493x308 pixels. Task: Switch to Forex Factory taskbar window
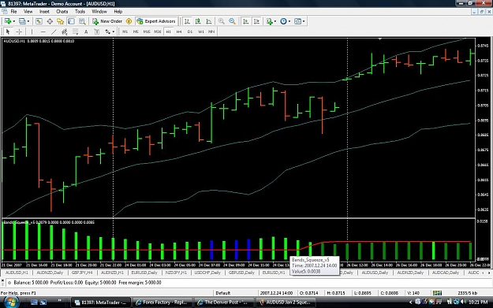162,302
